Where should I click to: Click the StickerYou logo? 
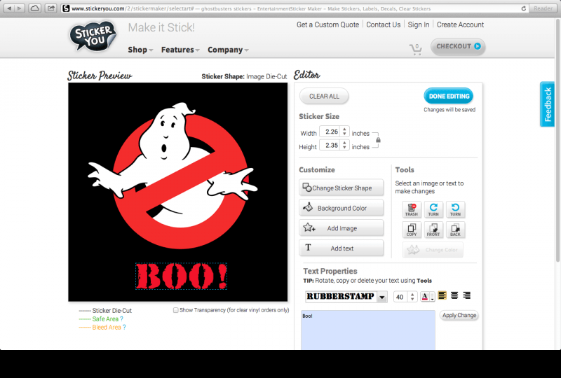tap(93, 37)
